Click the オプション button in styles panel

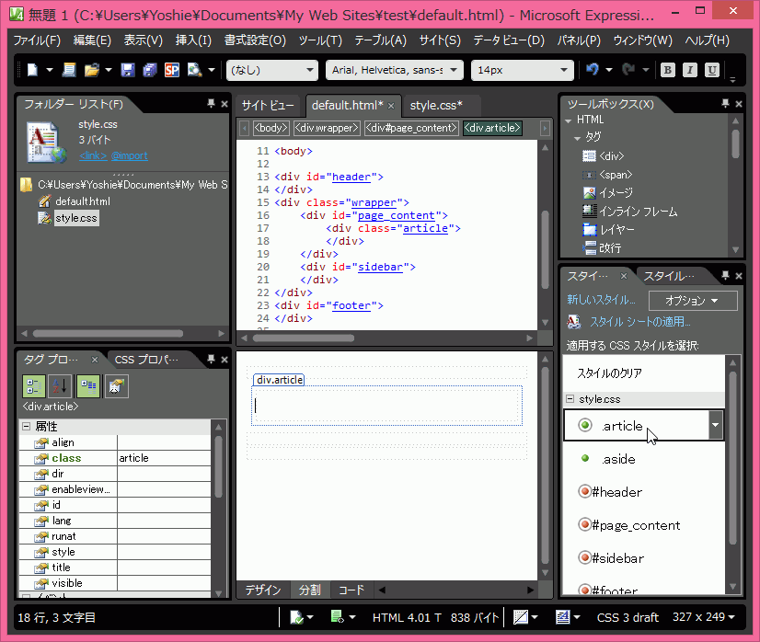click(693, 301)
